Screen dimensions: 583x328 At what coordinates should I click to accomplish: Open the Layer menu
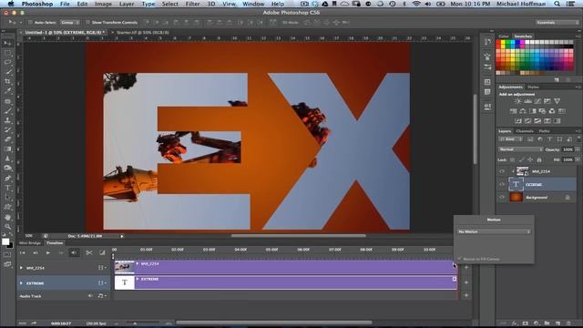tap(127, 4)
